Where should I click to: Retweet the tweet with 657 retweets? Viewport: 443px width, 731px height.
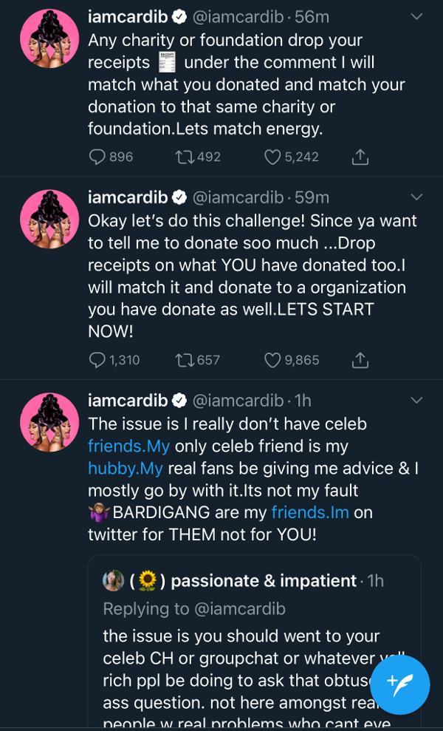pyautogui.click(x=185, y=360)
